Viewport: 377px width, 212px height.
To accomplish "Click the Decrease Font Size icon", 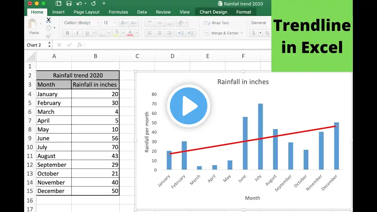I will pyautogui.click(x=134, y=23).
